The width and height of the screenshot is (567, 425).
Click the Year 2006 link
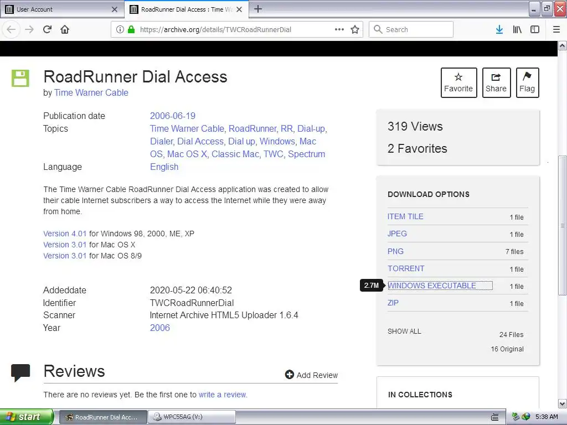160,328
